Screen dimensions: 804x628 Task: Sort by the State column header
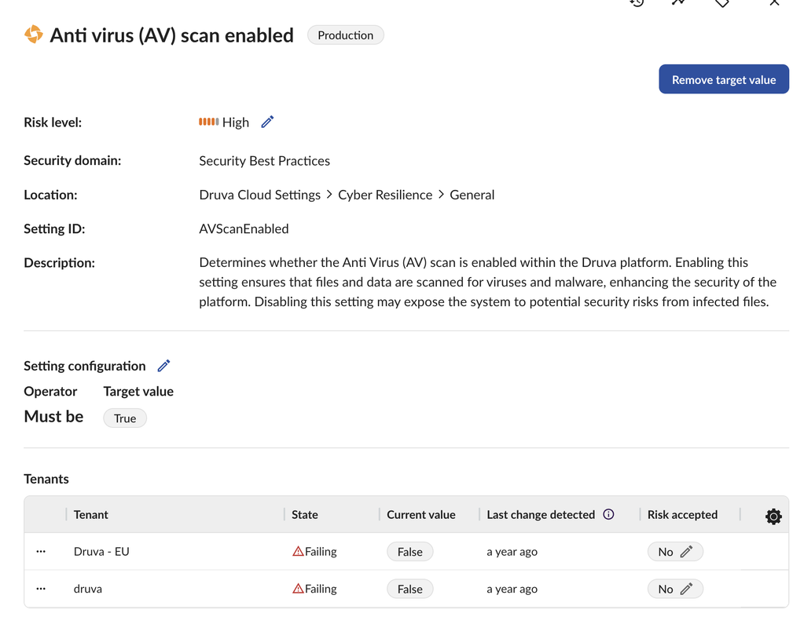tap(305, 514)
